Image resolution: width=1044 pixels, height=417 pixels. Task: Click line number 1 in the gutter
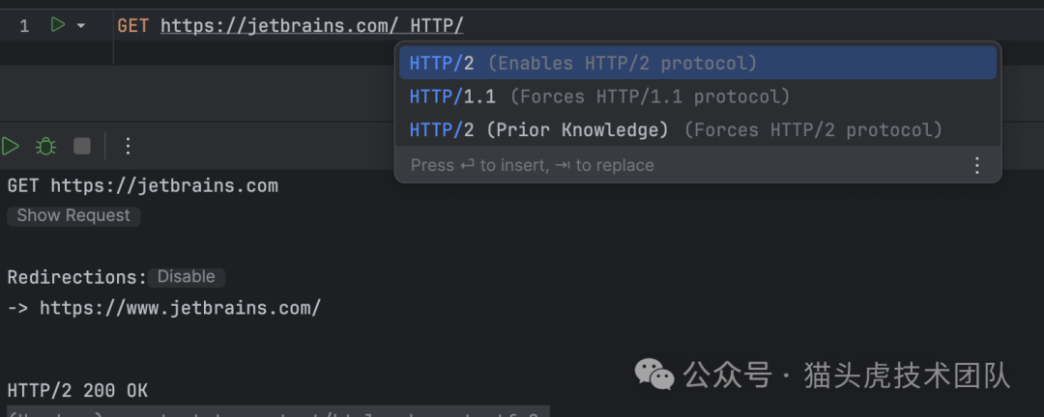[x=24, y=26]
